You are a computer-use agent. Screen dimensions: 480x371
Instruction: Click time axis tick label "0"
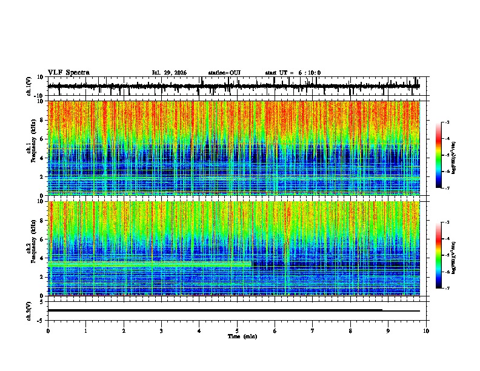point(48,331)
